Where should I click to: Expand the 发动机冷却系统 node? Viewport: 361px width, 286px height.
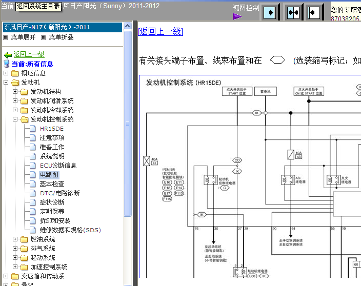click(x=15, y=110)
